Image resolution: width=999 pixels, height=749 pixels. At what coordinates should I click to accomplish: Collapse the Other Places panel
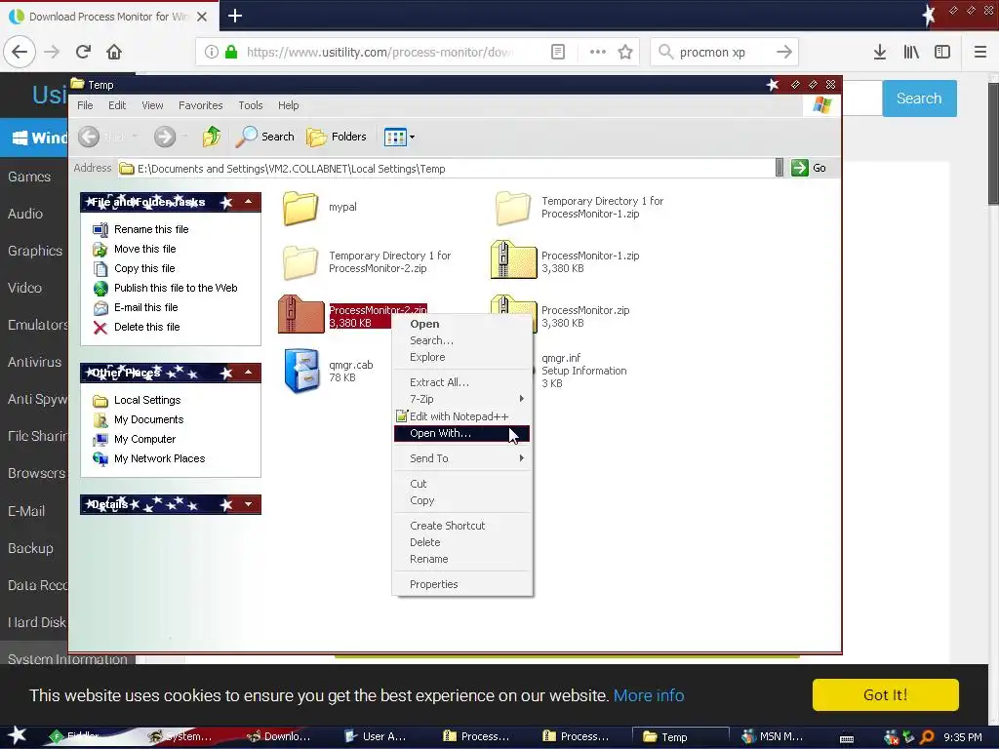[x=249, y=373]
